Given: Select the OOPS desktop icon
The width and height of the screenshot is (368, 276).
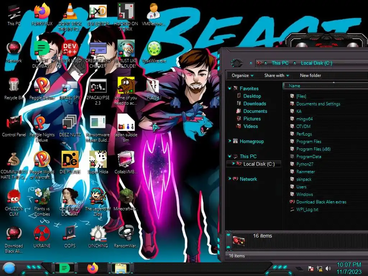Looking at the screenshot, I should [x=70, y=236].
